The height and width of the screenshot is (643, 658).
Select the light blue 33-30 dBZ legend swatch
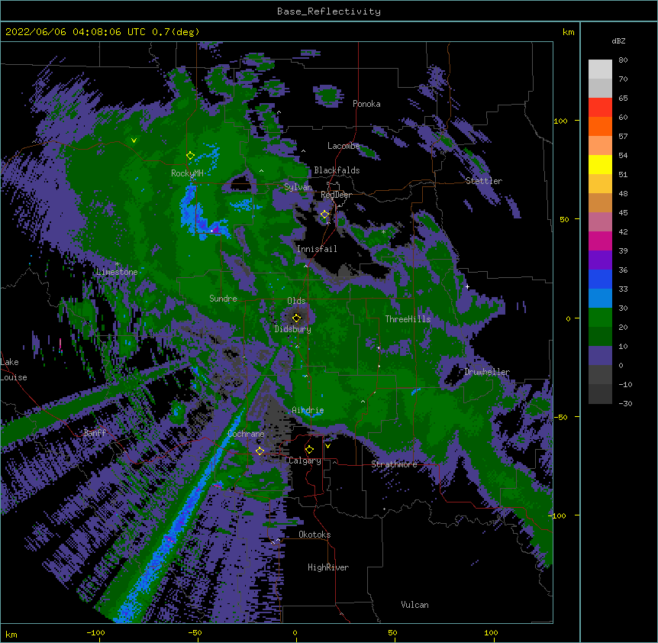600,299
